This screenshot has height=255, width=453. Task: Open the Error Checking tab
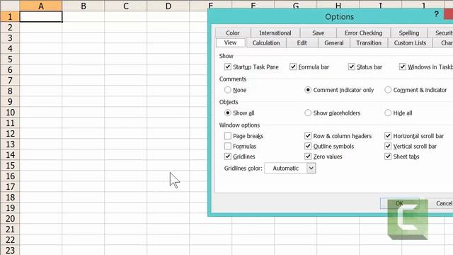[363, 33]
